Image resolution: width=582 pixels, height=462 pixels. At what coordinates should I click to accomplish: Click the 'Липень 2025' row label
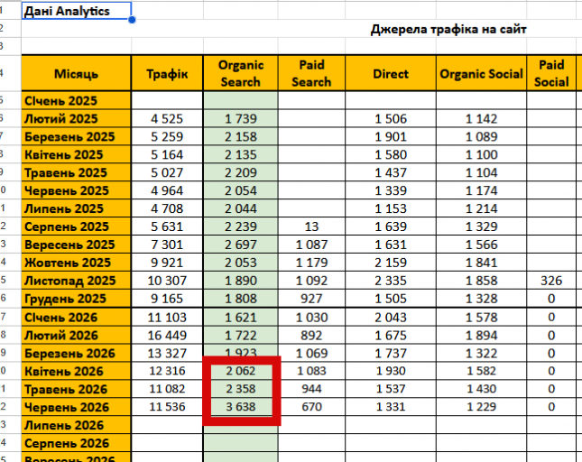click(x=76, y=208)
